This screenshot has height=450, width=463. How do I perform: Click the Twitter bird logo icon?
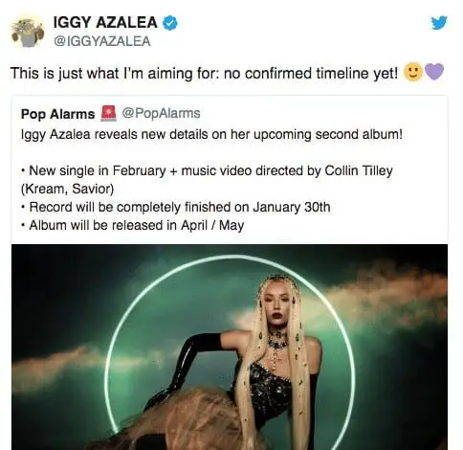pyautogui.click(x=439, y=23)
